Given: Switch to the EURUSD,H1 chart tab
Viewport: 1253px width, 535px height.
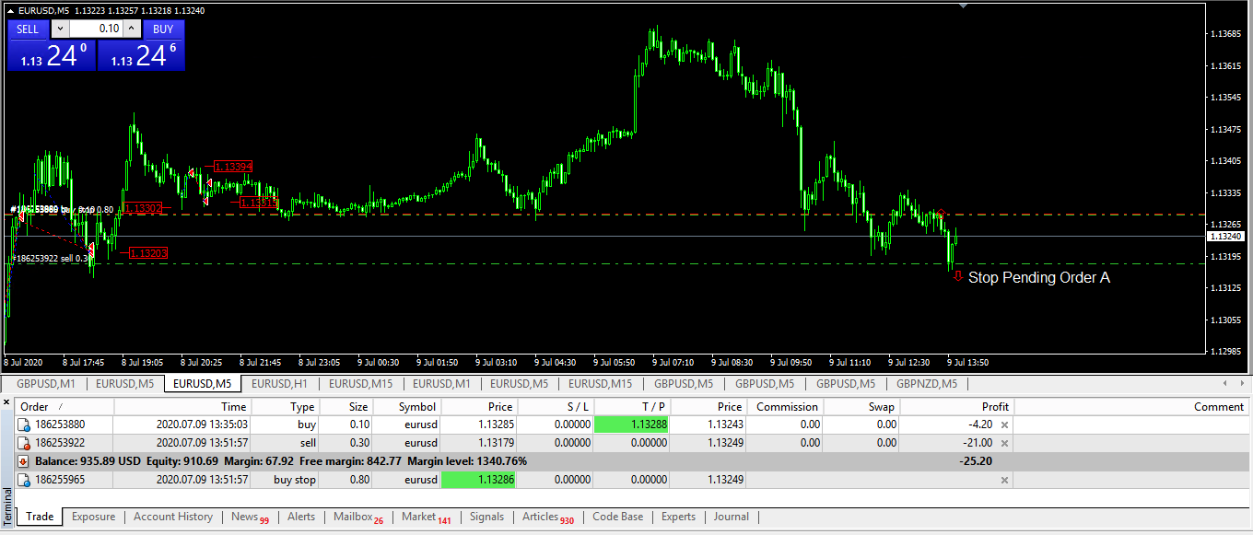Looking at the screenshot, I should 280,384.
